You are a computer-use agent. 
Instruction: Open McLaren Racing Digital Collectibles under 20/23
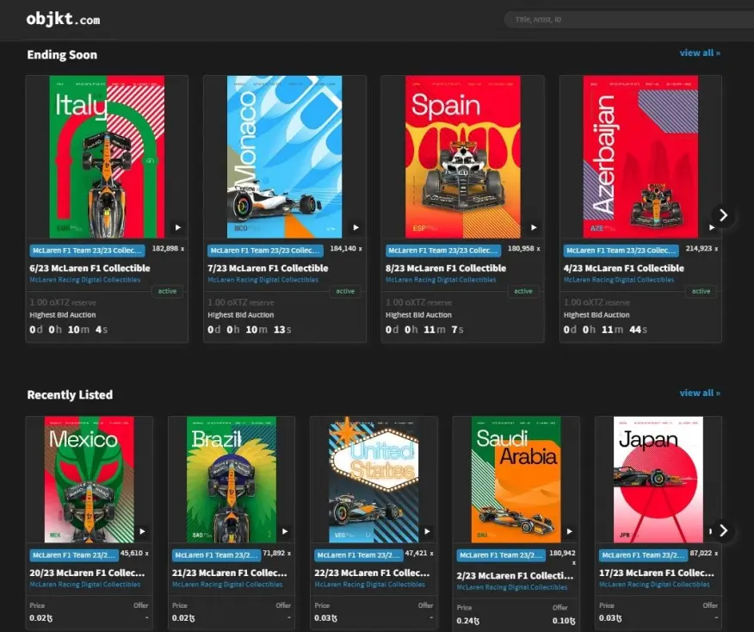[x=85, y=585]
